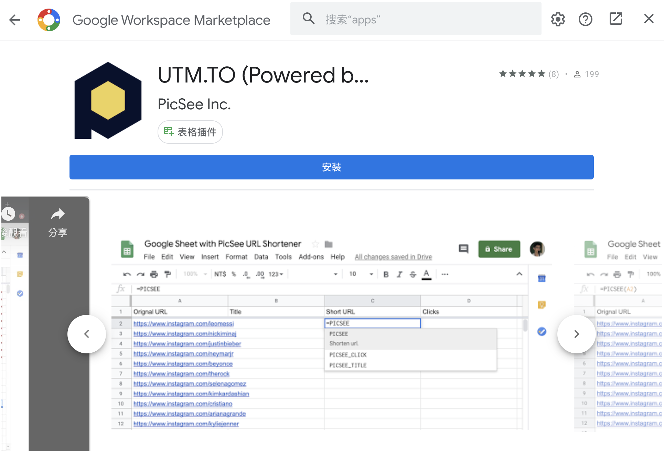
Task: Click the calendar side panel icon
Action: 542,278
